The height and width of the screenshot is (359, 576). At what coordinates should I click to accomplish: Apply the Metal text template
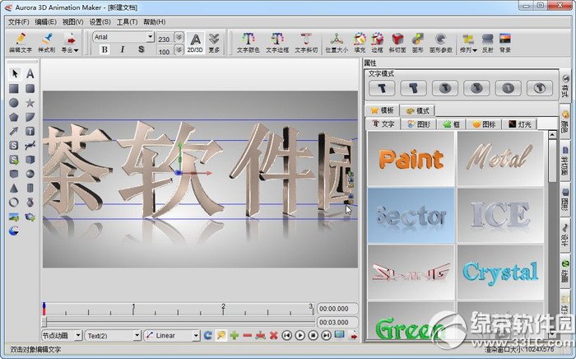coord(500,159)
